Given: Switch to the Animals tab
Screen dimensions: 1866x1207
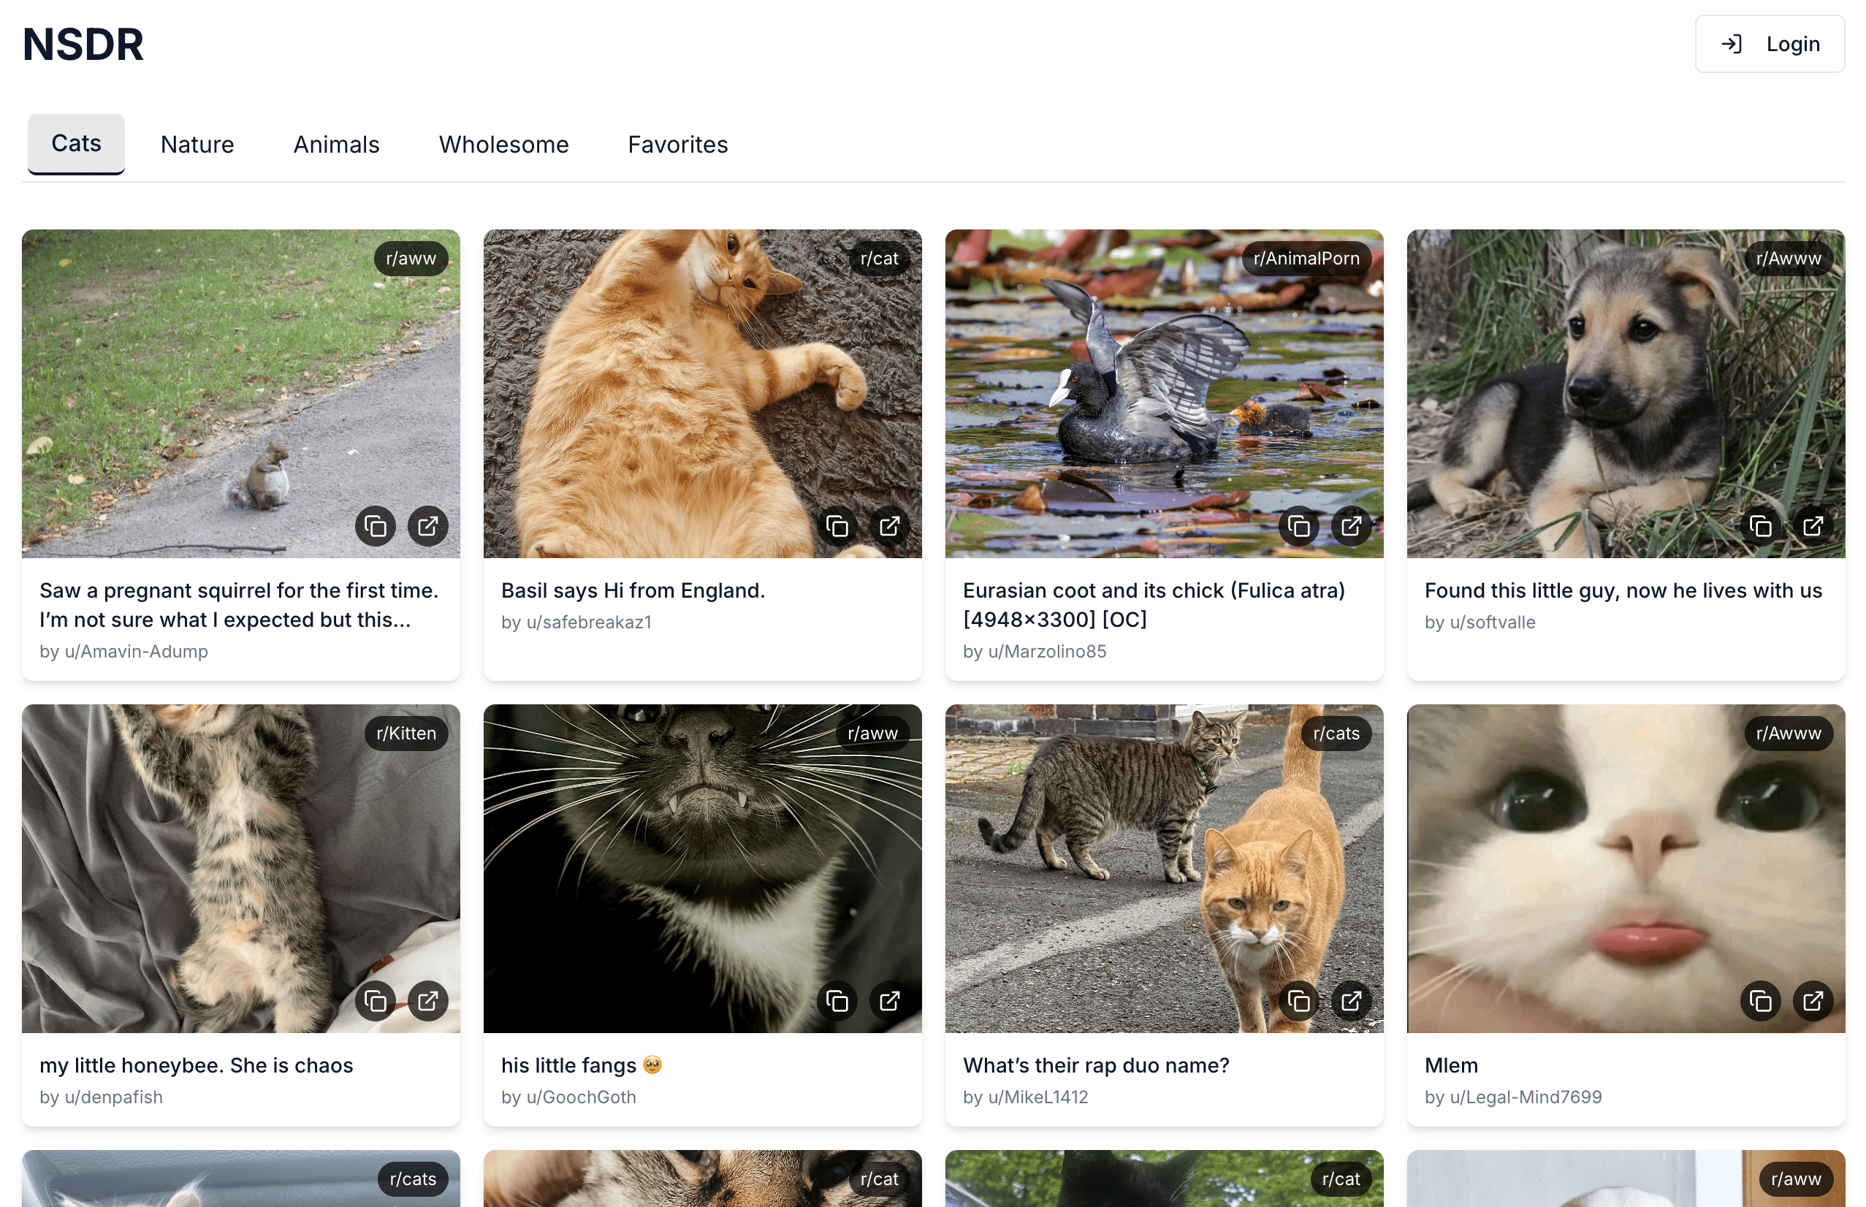Looking at the screenshot, I should (336, 144).
